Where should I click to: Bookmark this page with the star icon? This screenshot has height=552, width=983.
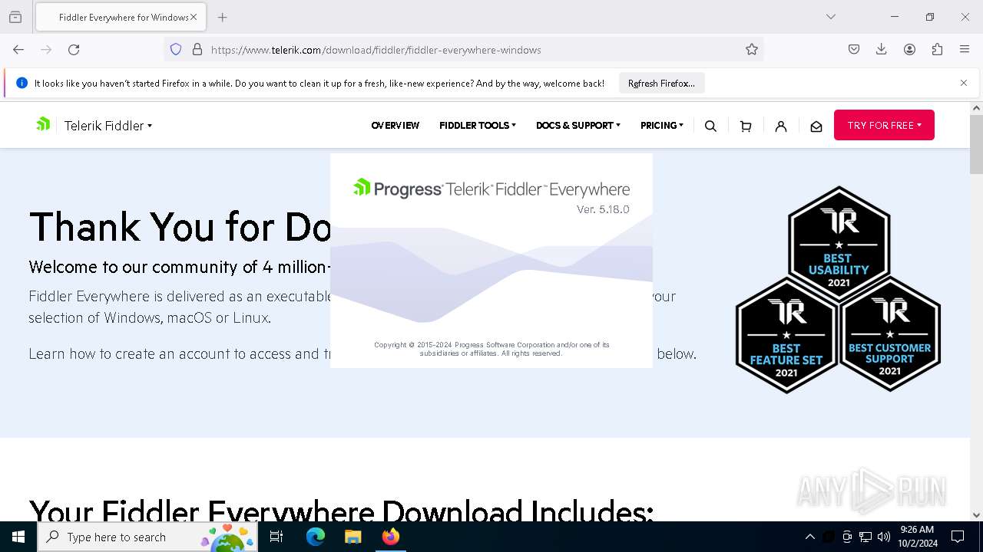752,49
